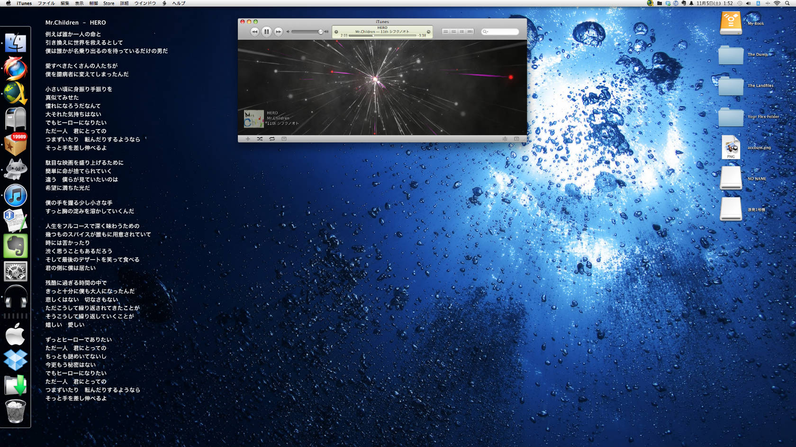
Task: Open the Apple menu
Action: (8, 3)
